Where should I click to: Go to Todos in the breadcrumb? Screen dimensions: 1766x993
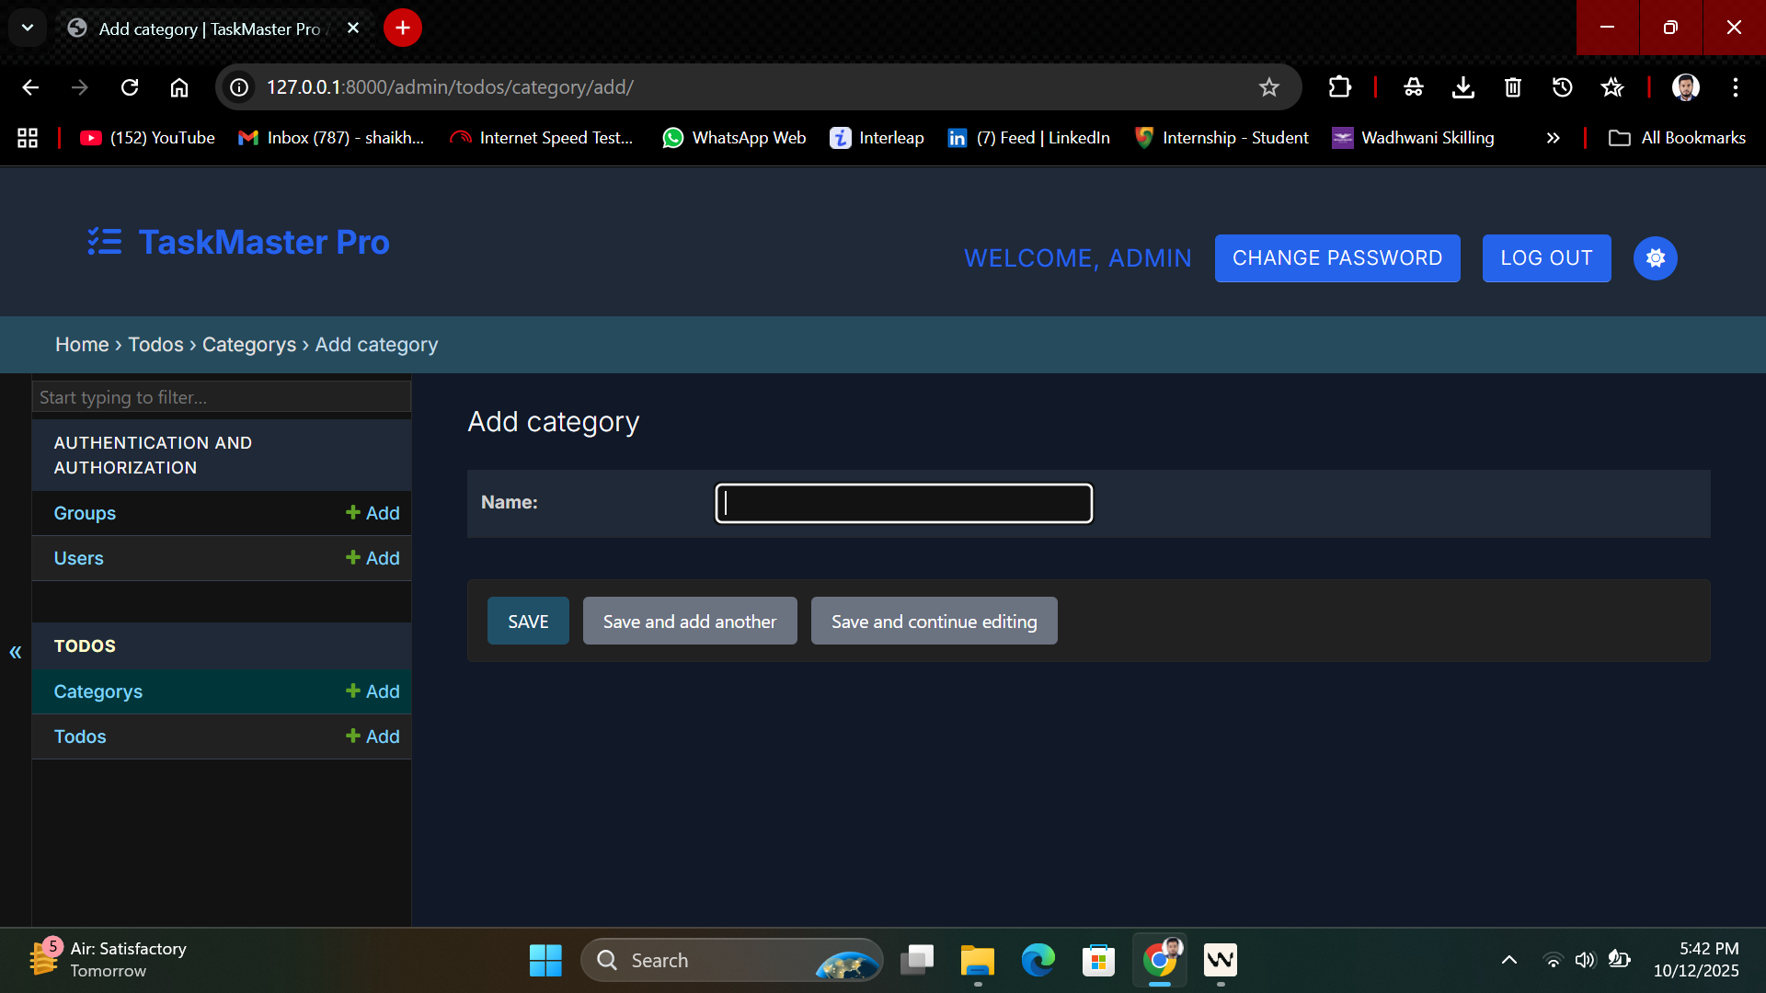[155, 345]
